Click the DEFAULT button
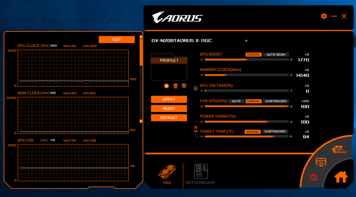The height and width of the screenshot is (197, 356). pos(169,118)
